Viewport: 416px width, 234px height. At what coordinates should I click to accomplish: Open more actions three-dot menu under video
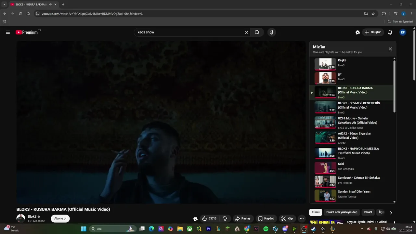(x=302, y=218)
